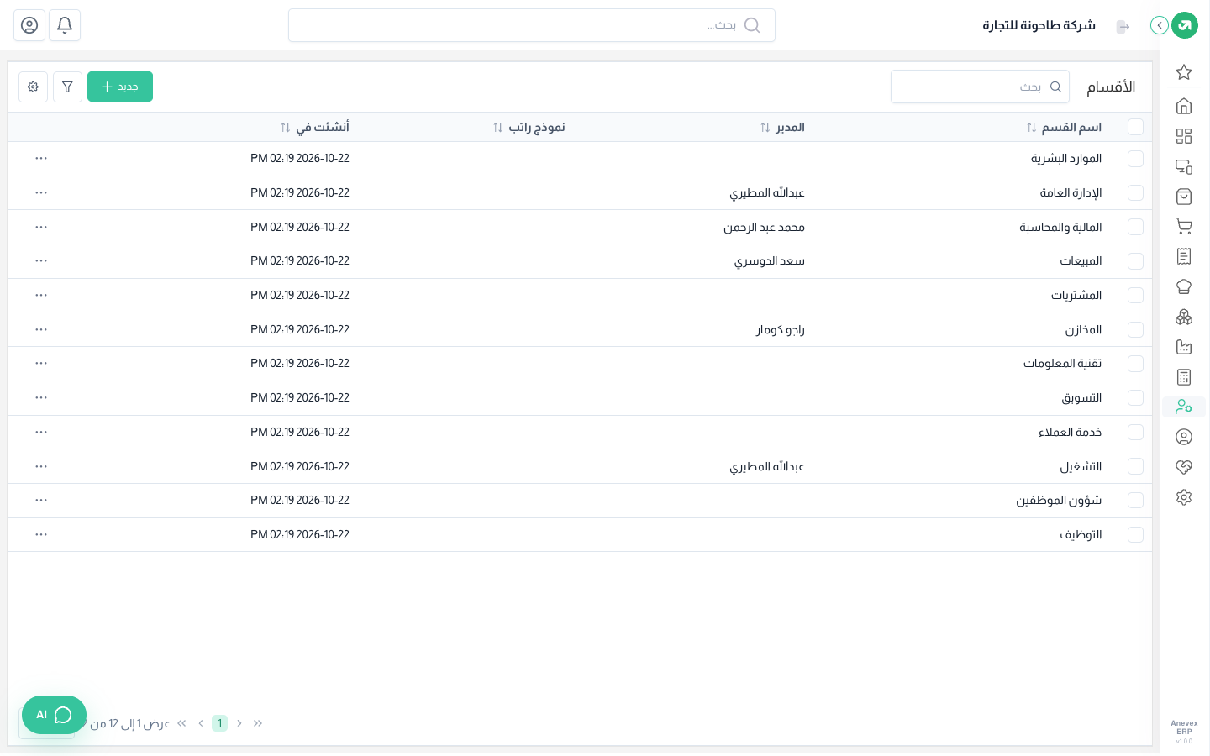Image resolution: width=1210 pixels, height=756 pixels.
Task: Open the HR users icon in sidebar
Action: tap(1184, 407)
